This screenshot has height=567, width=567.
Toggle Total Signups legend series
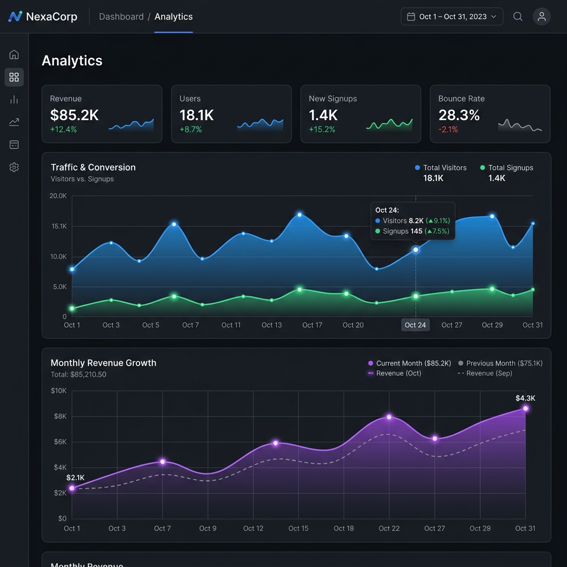[507, 168]
